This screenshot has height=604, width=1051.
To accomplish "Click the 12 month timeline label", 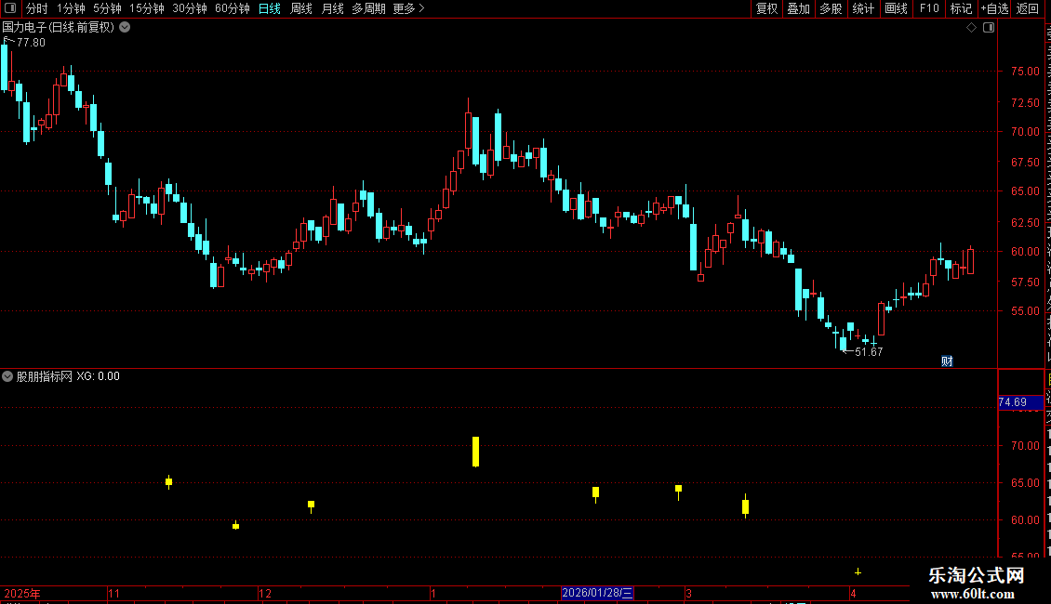I will [x=265, y=593].
